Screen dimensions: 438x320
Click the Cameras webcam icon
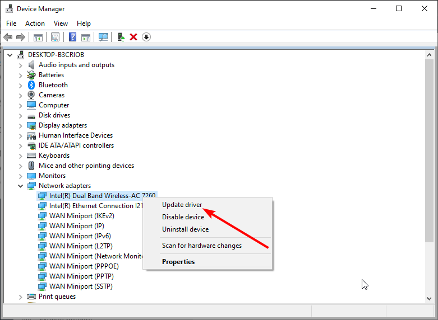coord(31,95)
